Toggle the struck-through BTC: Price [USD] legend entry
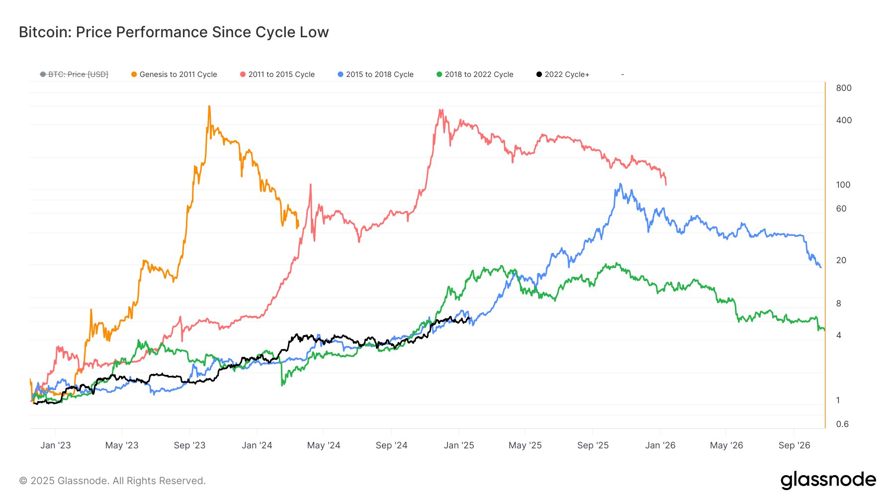 (78, 74)
